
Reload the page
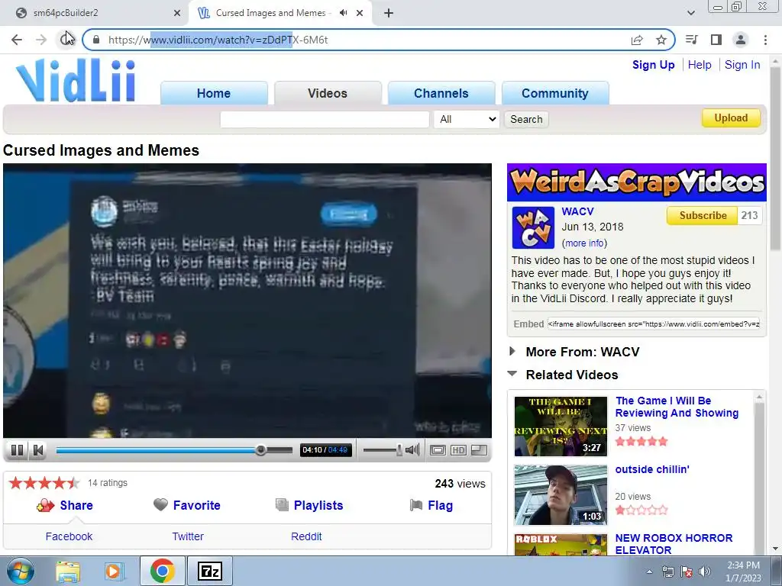[66, 40]
